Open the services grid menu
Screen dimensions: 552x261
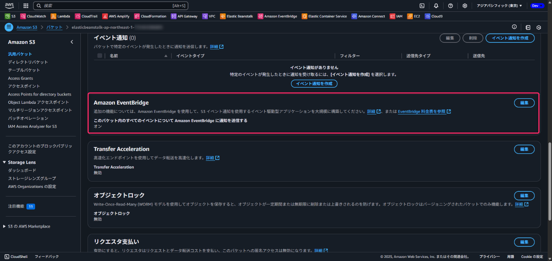coord(26,6)
